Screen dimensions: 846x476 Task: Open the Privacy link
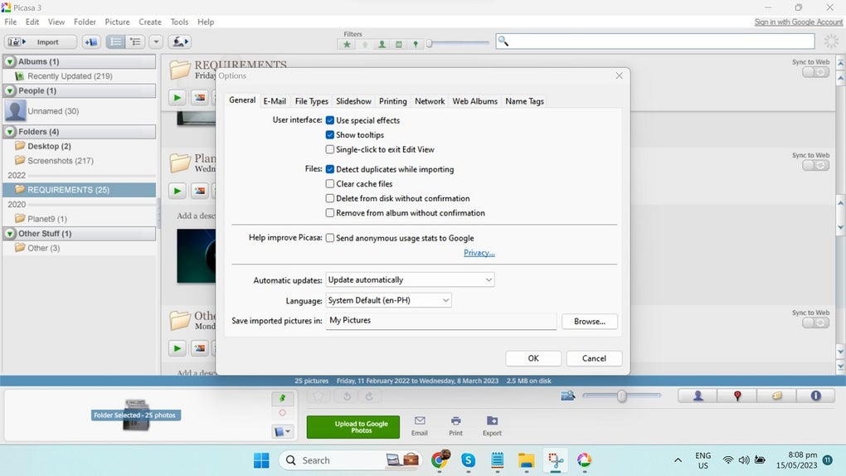point(479,253)
